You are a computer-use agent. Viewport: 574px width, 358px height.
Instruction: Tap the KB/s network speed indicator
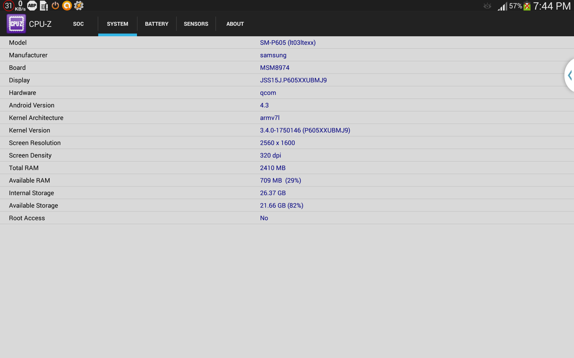click(x=20, y=6)
